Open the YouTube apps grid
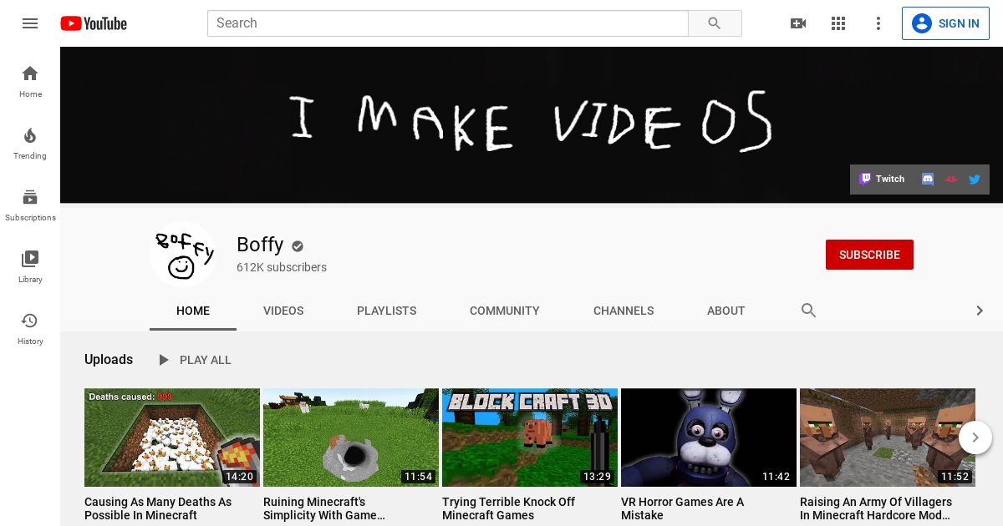This screenshot has width=1003, height=526. (x=838, y=23)
